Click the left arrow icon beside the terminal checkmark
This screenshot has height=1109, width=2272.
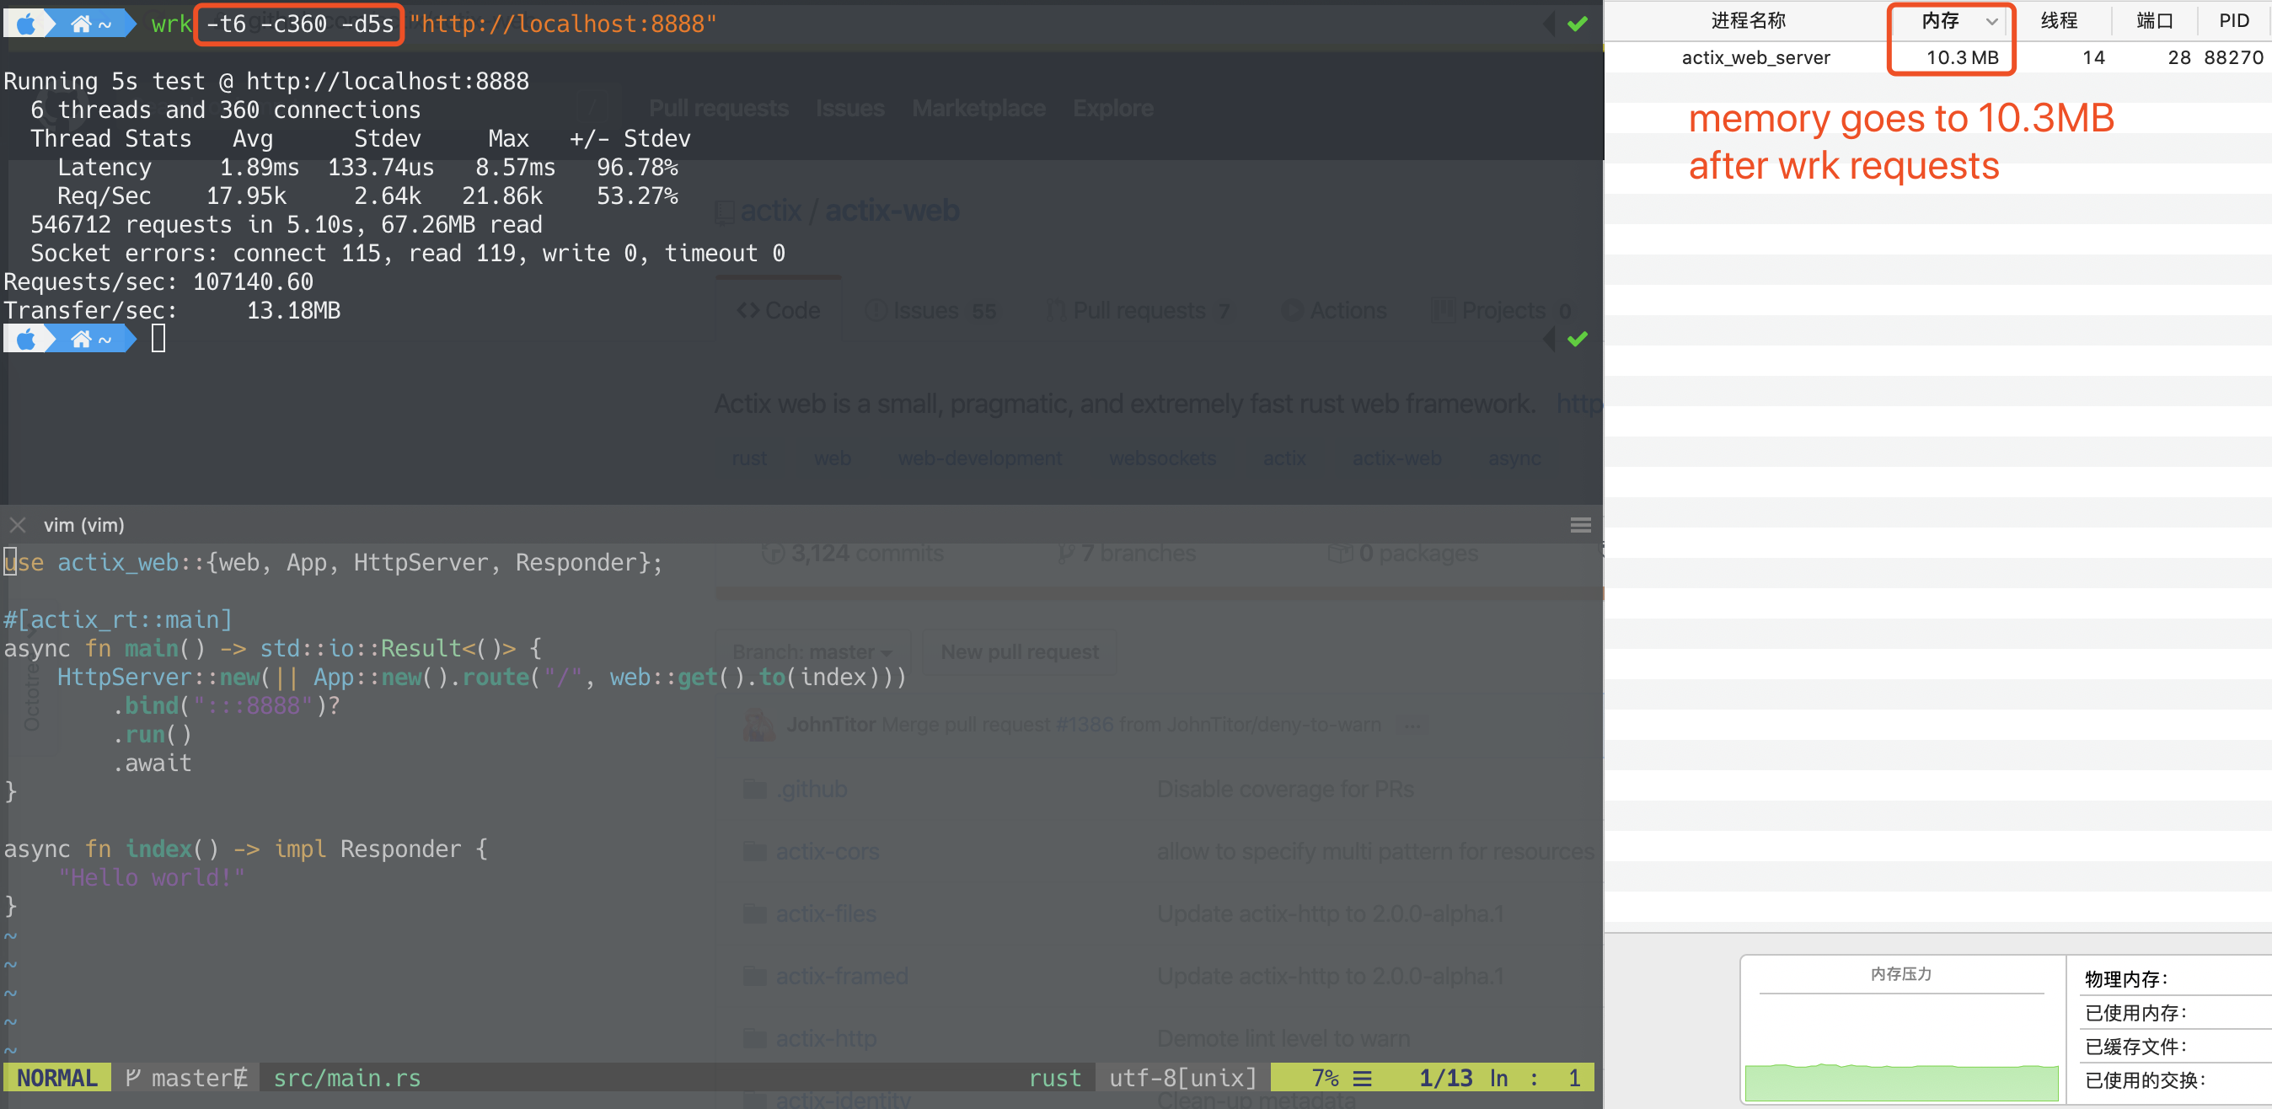tap(1550, 24)
